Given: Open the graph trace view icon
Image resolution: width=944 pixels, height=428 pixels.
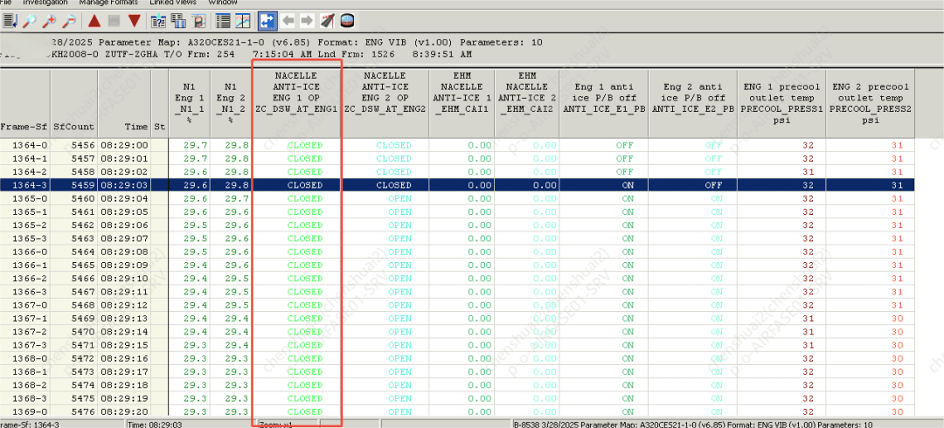Looking at the screenshot, I should click(x=244, y=20).
